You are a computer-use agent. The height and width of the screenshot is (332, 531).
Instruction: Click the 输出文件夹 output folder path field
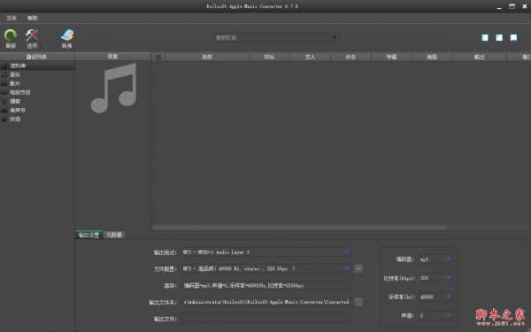266,302
